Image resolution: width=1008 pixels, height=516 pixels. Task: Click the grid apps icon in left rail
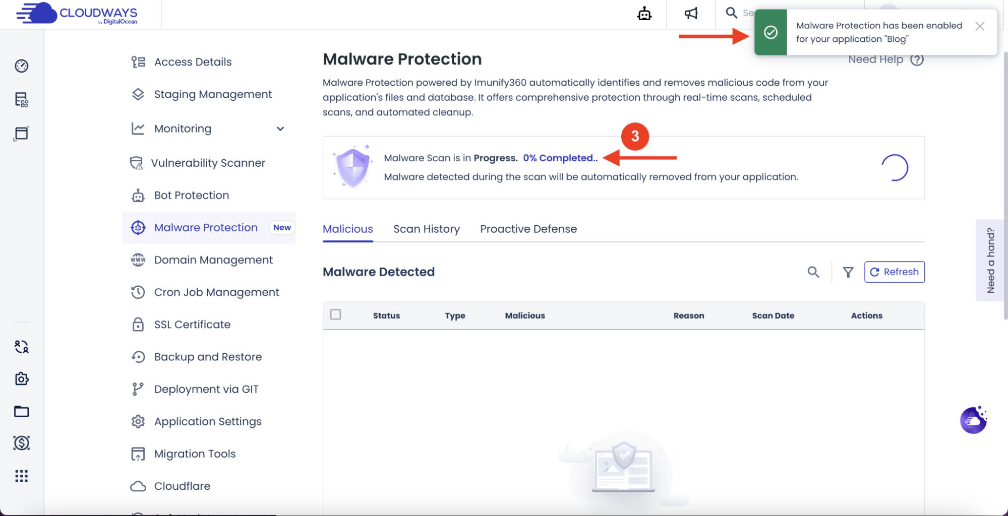21,476
